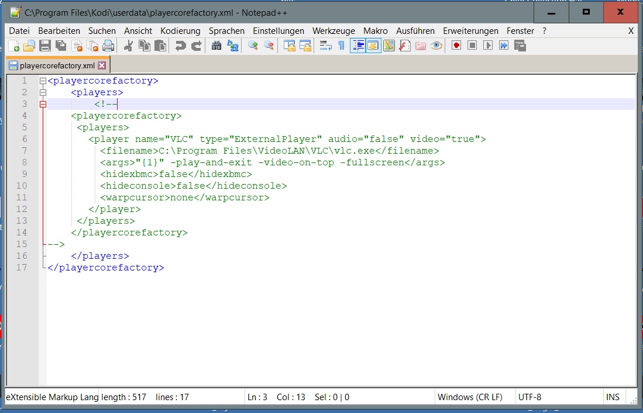The width and height of the screenshot is (643, 413).
Task: Open the Ausführen menu
Action: (x=415, y=31)
